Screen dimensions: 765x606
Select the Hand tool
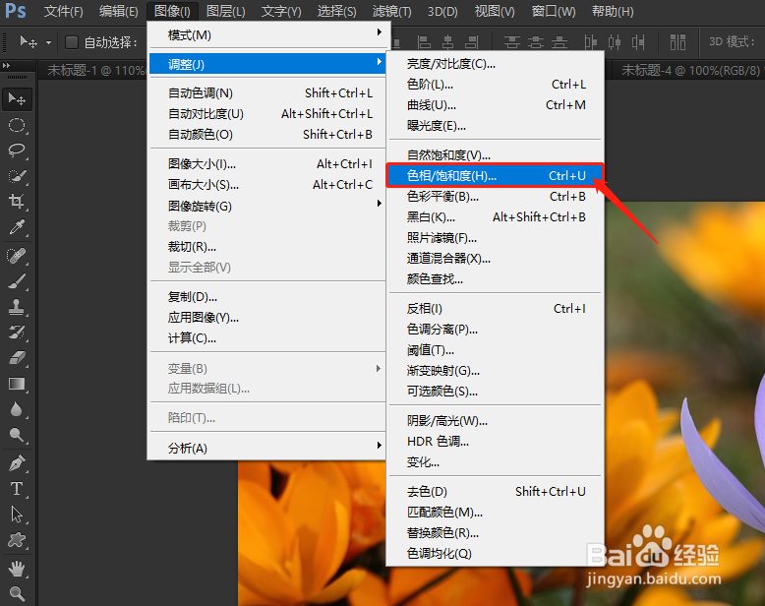(17, 569)
